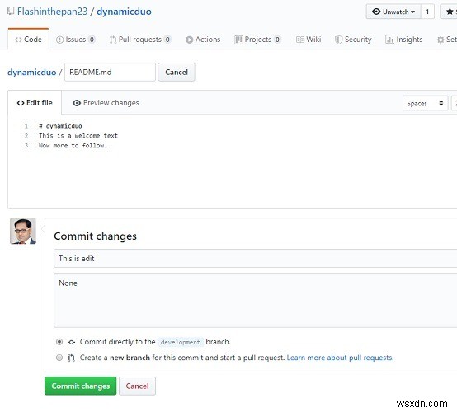Switch to Preview changes tab
The image size is (457, 412).
[106, 103]
